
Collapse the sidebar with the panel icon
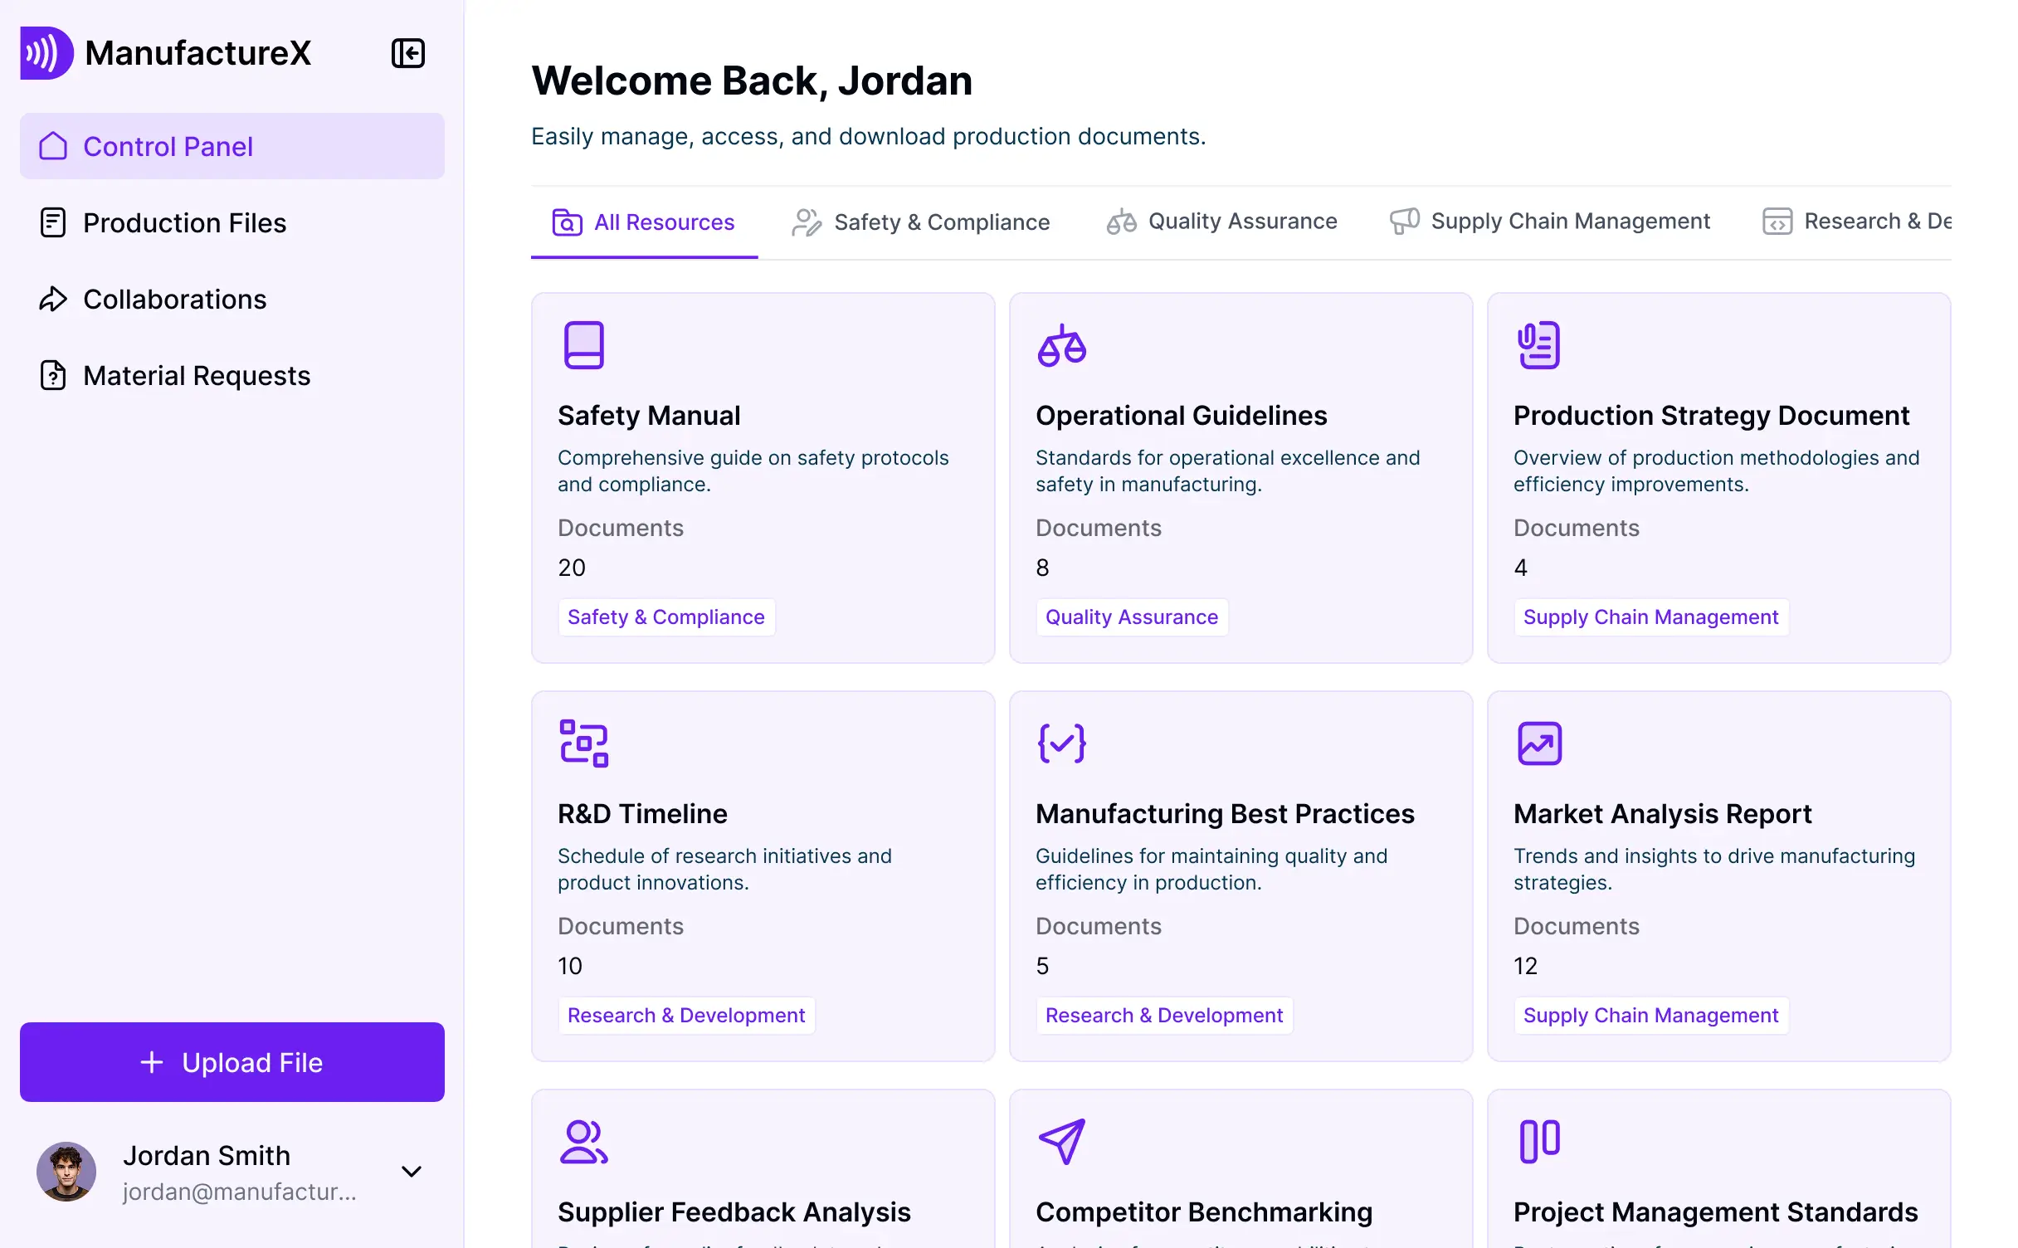click(407, 53)
